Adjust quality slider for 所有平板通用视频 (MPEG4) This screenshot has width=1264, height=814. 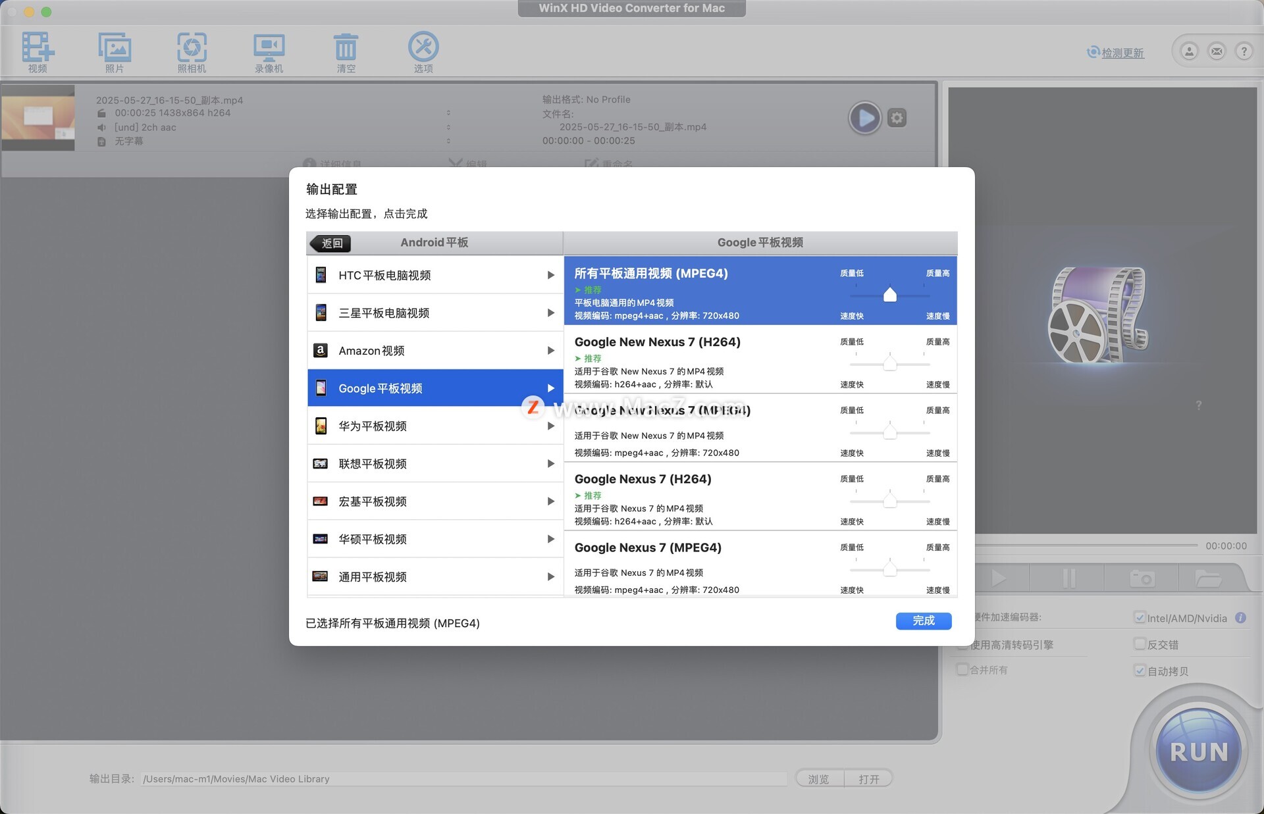(889, 294)
